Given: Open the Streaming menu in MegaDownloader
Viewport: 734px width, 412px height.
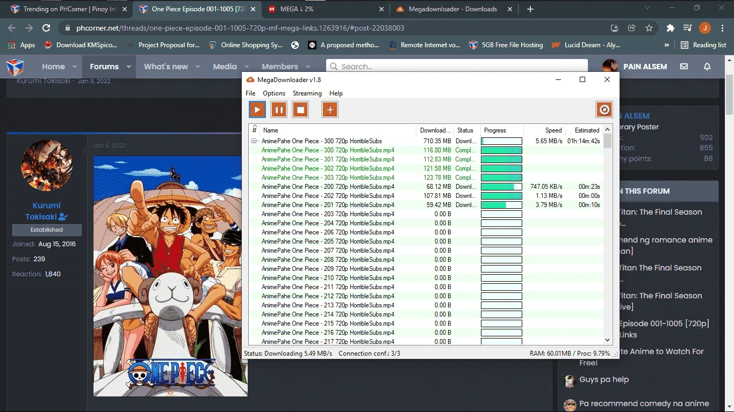Looking at the screenshot, I should click(x=307, y=93).
